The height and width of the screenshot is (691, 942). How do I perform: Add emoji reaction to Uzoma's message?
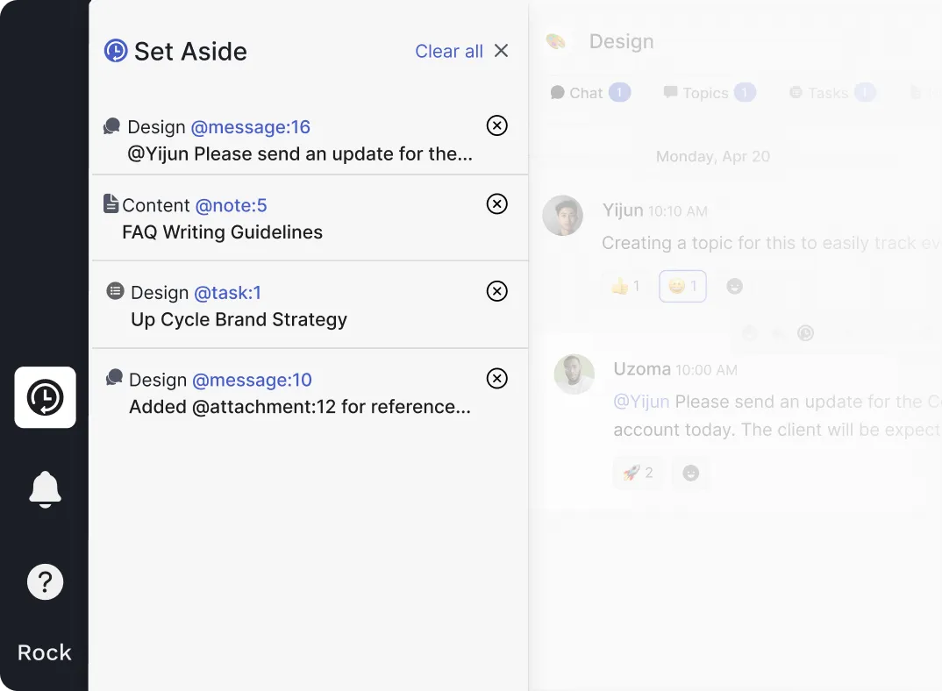click(x=691, y=474)
